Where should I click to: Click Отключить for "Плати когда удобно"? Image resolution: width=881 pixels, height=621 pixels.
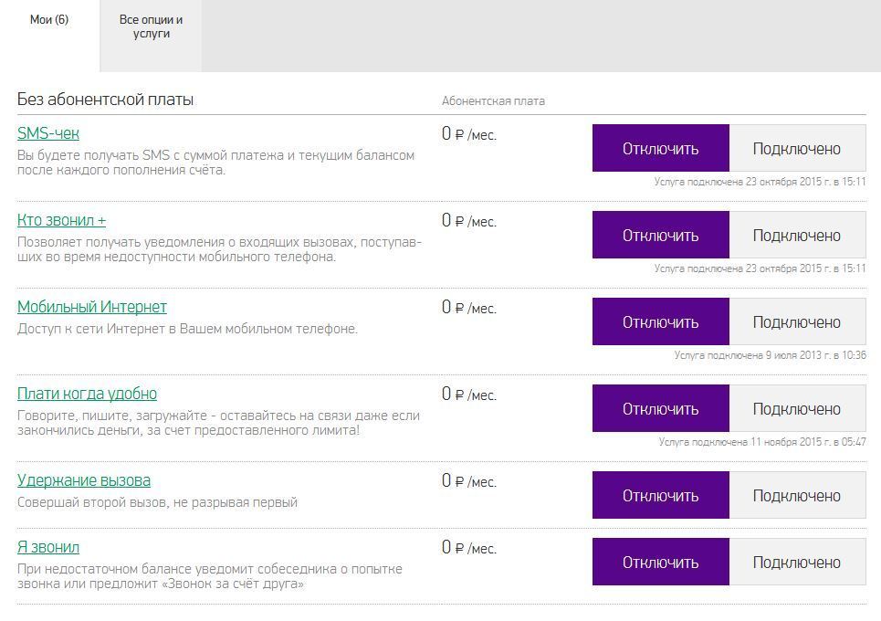(x=661, y=408)
